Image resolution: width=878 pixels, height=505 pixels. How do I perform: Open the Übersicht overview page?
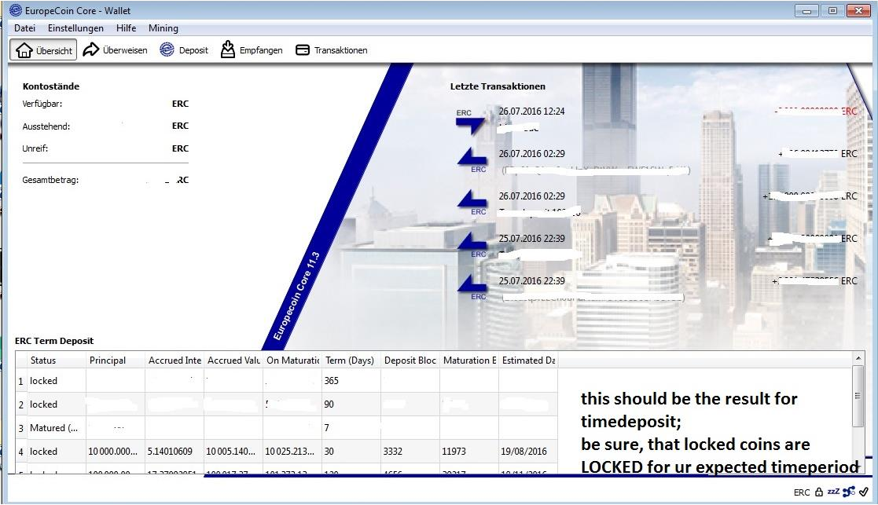point(44,50)
